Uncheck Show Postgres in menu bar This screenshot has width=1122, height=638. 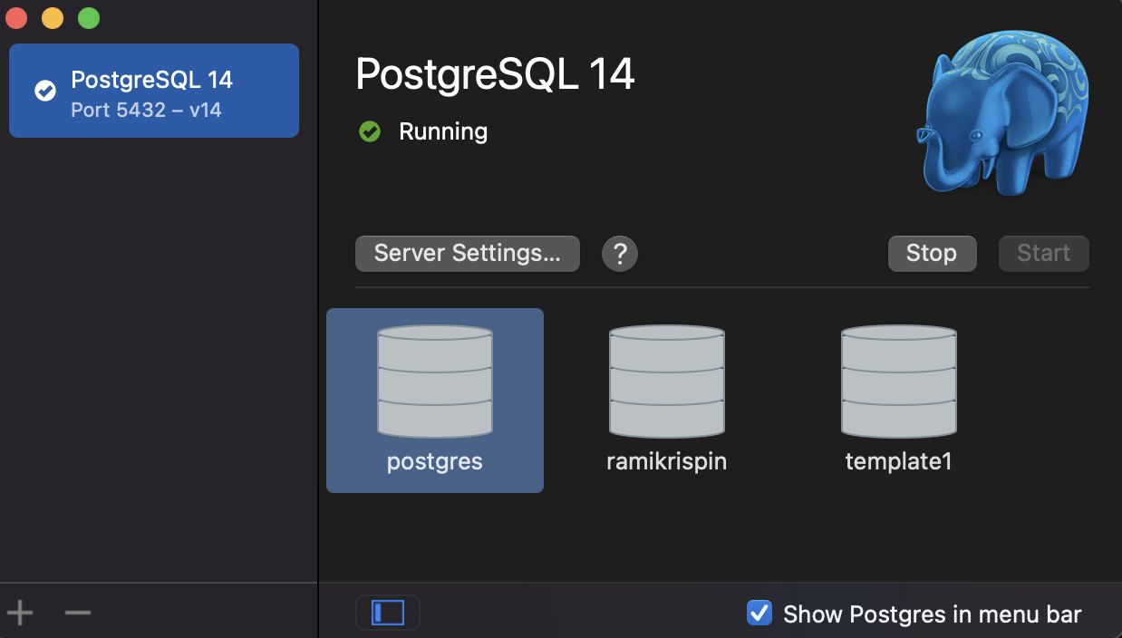[759, 613]
